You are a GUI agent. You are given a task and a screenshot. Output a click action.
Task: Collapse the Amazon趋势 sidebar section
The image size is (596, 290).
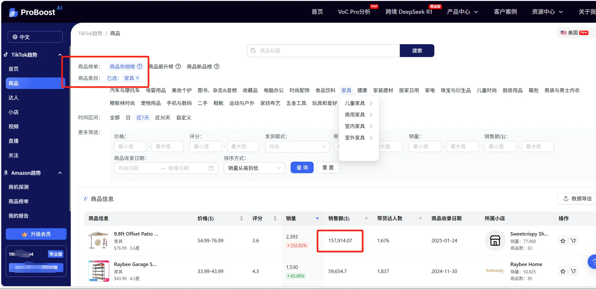60,173
